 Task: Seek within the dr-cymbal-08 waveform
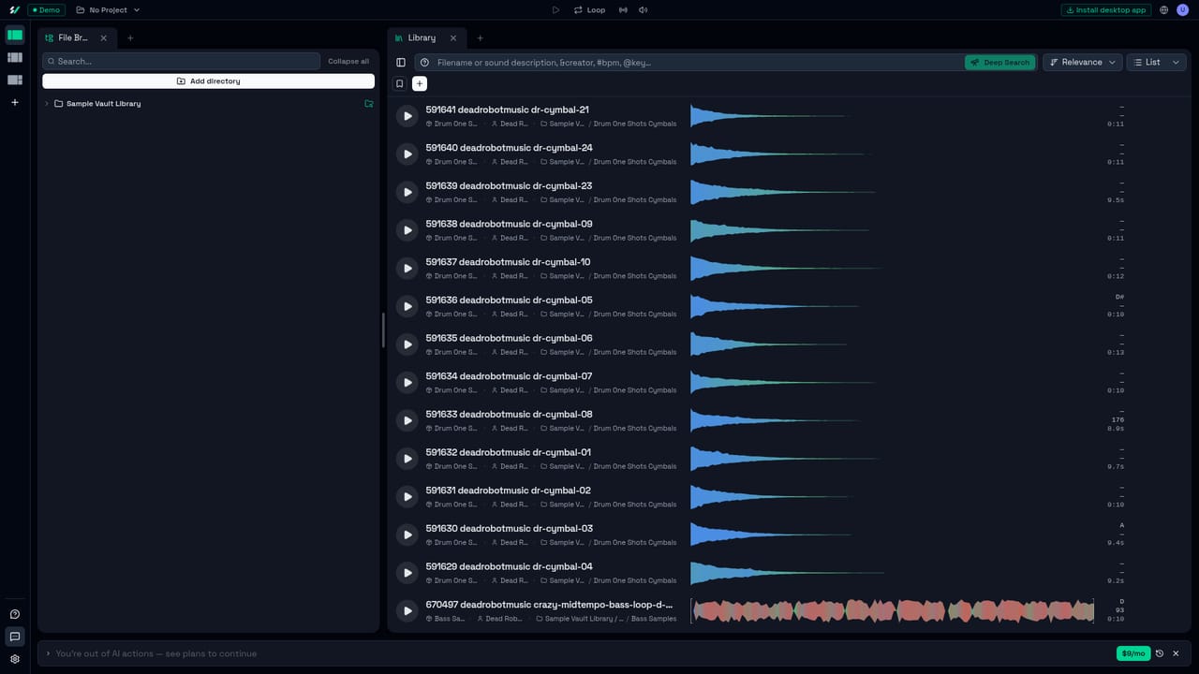tap(892, 420)
